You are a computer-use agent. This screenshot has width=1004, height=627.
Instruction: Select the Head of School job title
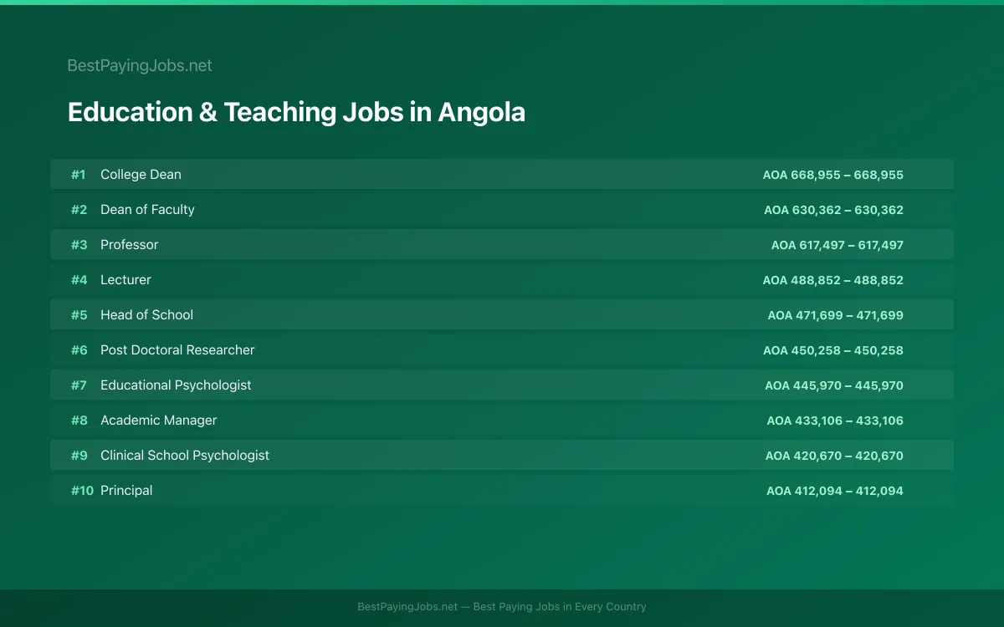pyautogui.click(x=146, y=315)
